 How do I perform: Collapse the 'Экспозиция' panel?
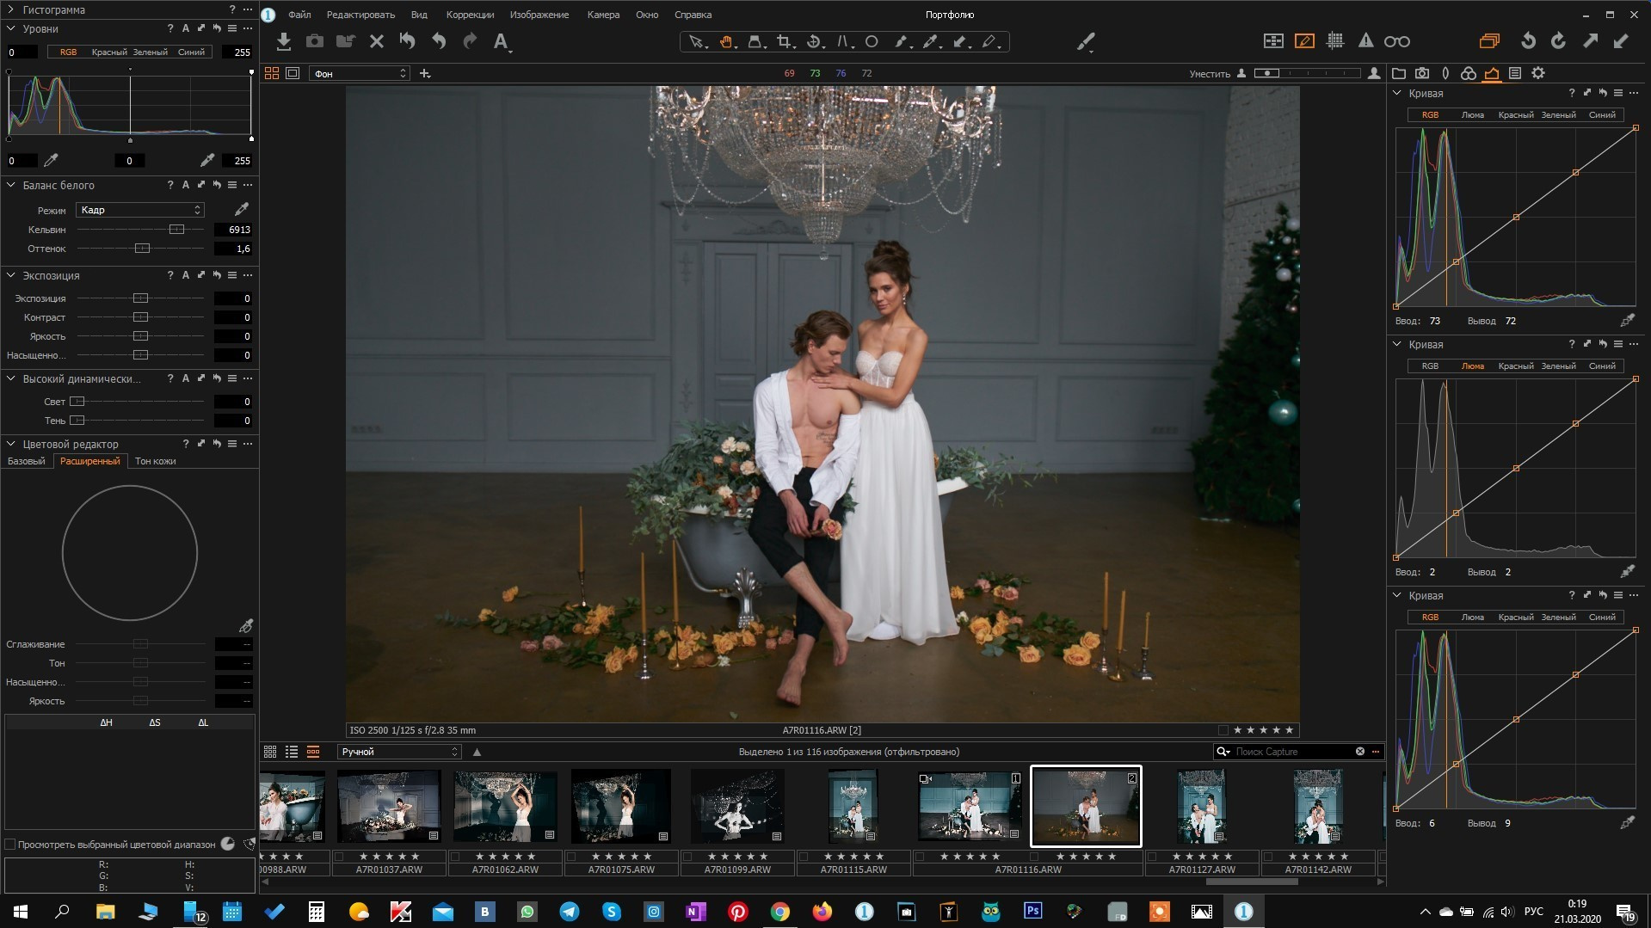click(x=11, y=275)
